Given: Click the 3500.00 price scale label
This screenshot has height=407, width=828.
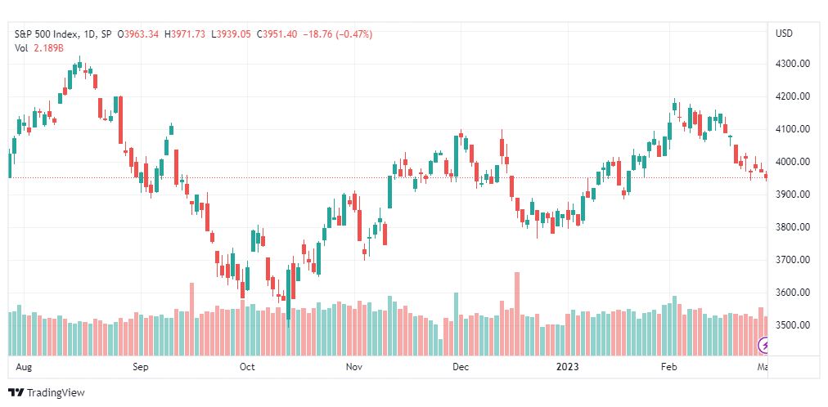Looking at the screenshot, I should [791, 325].
